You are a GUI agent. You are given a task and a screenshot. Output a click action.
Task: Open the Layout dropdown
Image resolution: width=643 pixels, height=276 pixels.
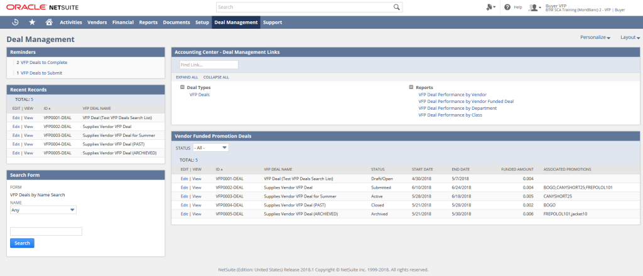[630, 37]
